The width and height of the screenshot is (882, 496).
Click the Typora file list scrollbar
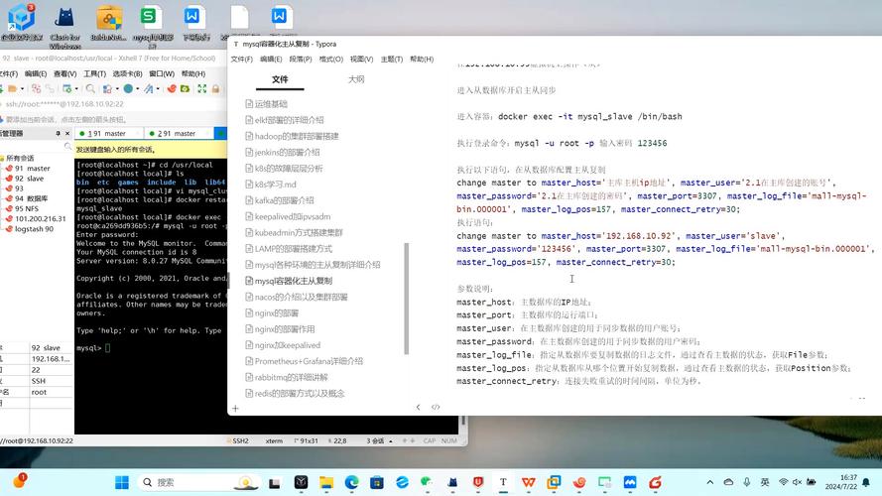pyautogui.click(x=406, y=299)
